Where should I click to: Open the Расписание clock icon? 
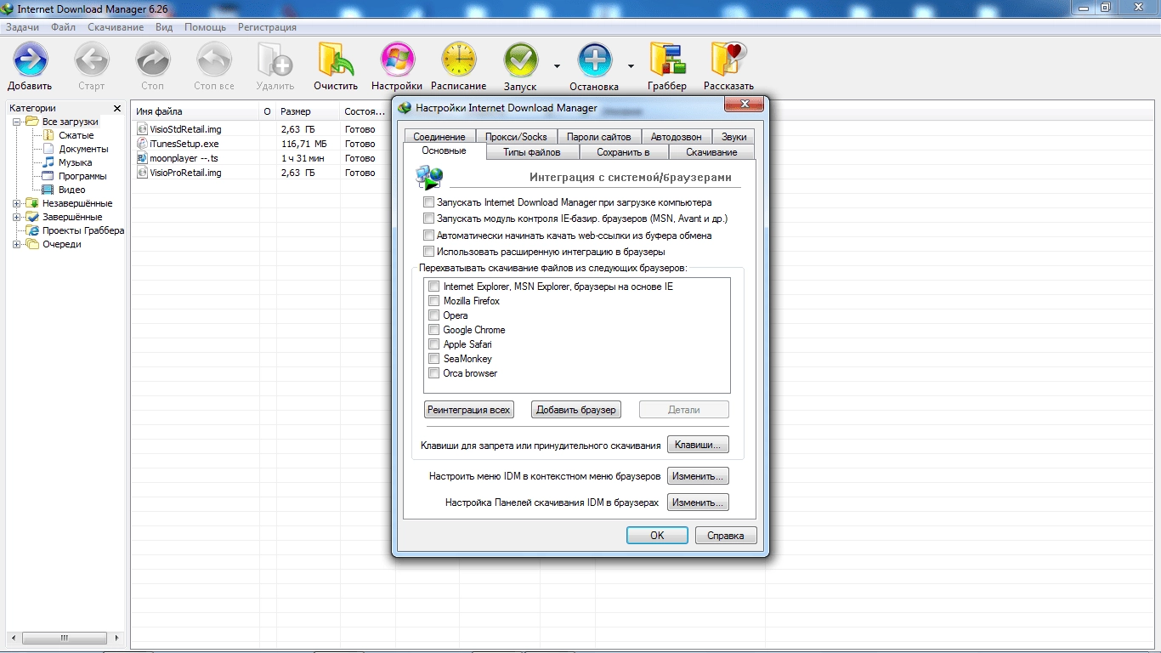459,61
